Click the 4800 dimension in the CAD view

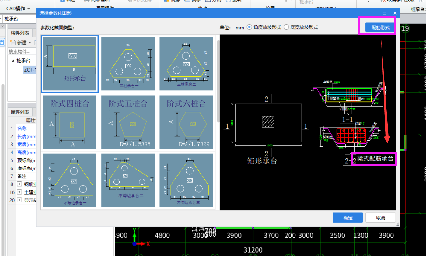pyautogui.click(x=162, y=236)
